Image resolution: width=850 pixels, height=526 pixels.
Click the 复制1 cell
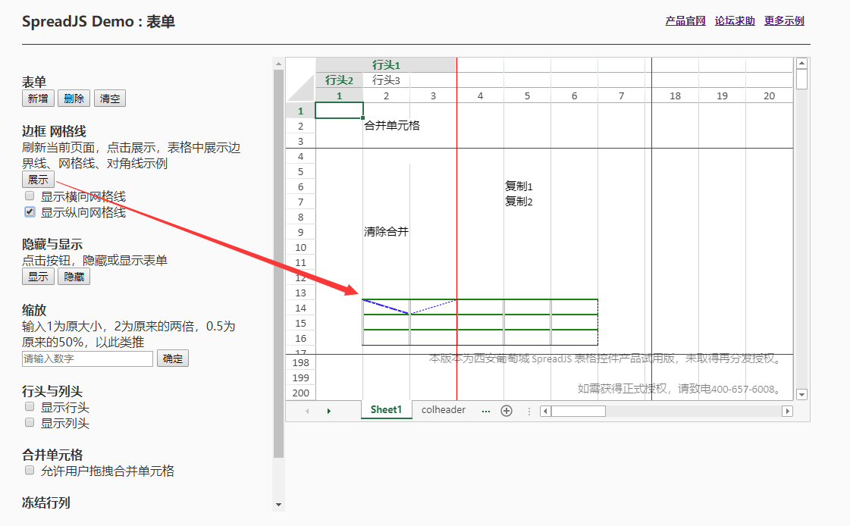(x=519, y=186)
